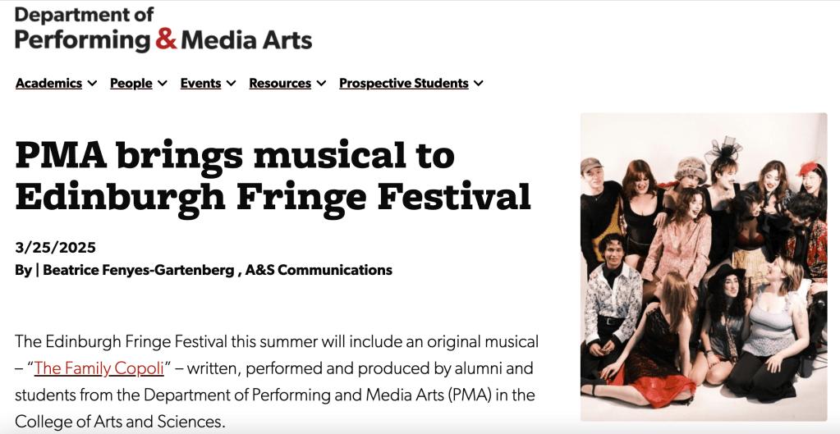Click the 3/25/2025 publication date
Screen dimensions: 840x434
pyautogui.click(x=55, y=248)
